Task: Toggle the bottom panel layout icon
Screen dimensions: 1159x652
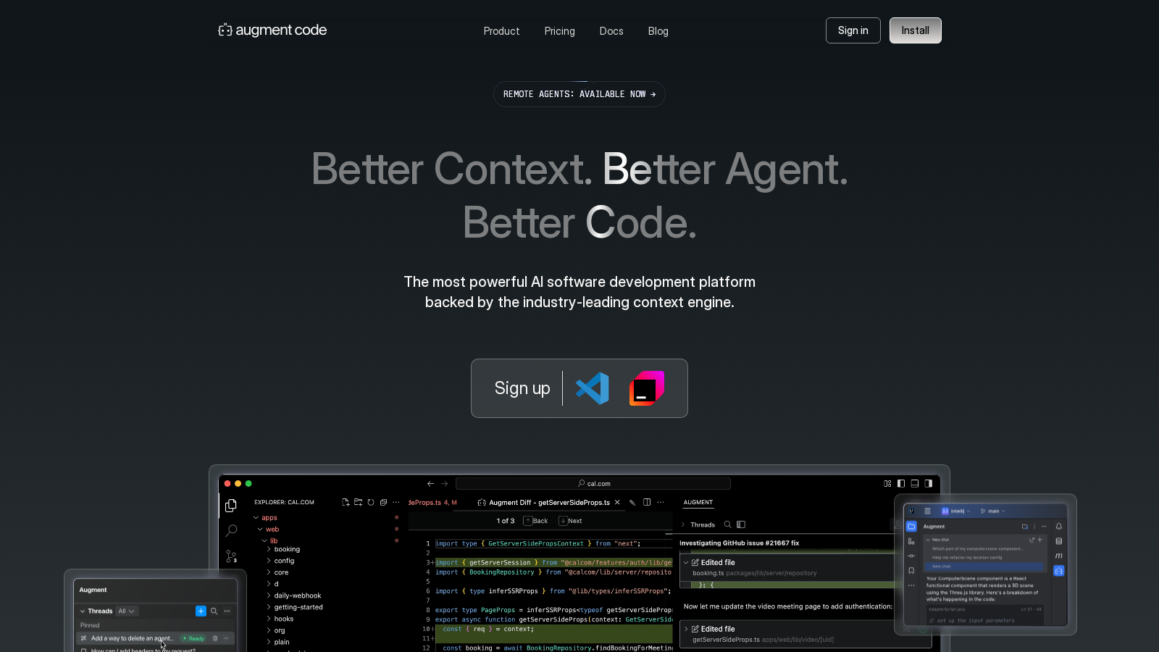Action: tap(914, 483)
